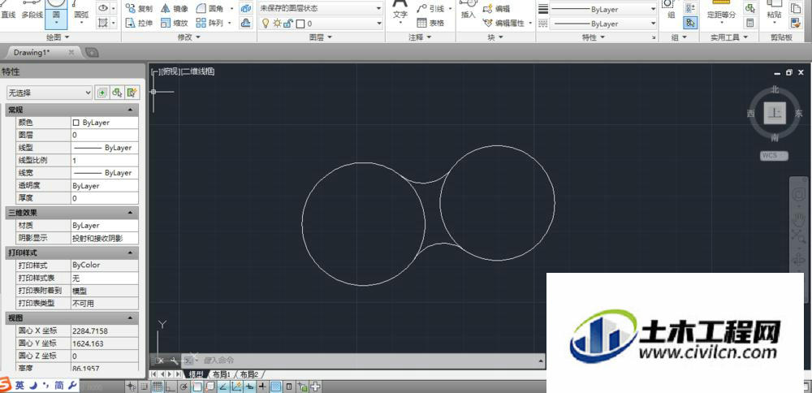Click the Copy (复制) modify tool
Screen dimensions: 812x393
coord(140,9)
